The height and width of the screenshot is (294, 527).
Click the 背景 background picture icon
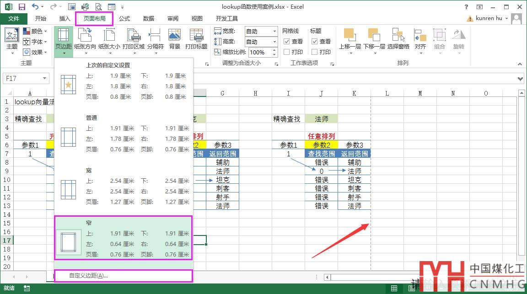(174, 37)
